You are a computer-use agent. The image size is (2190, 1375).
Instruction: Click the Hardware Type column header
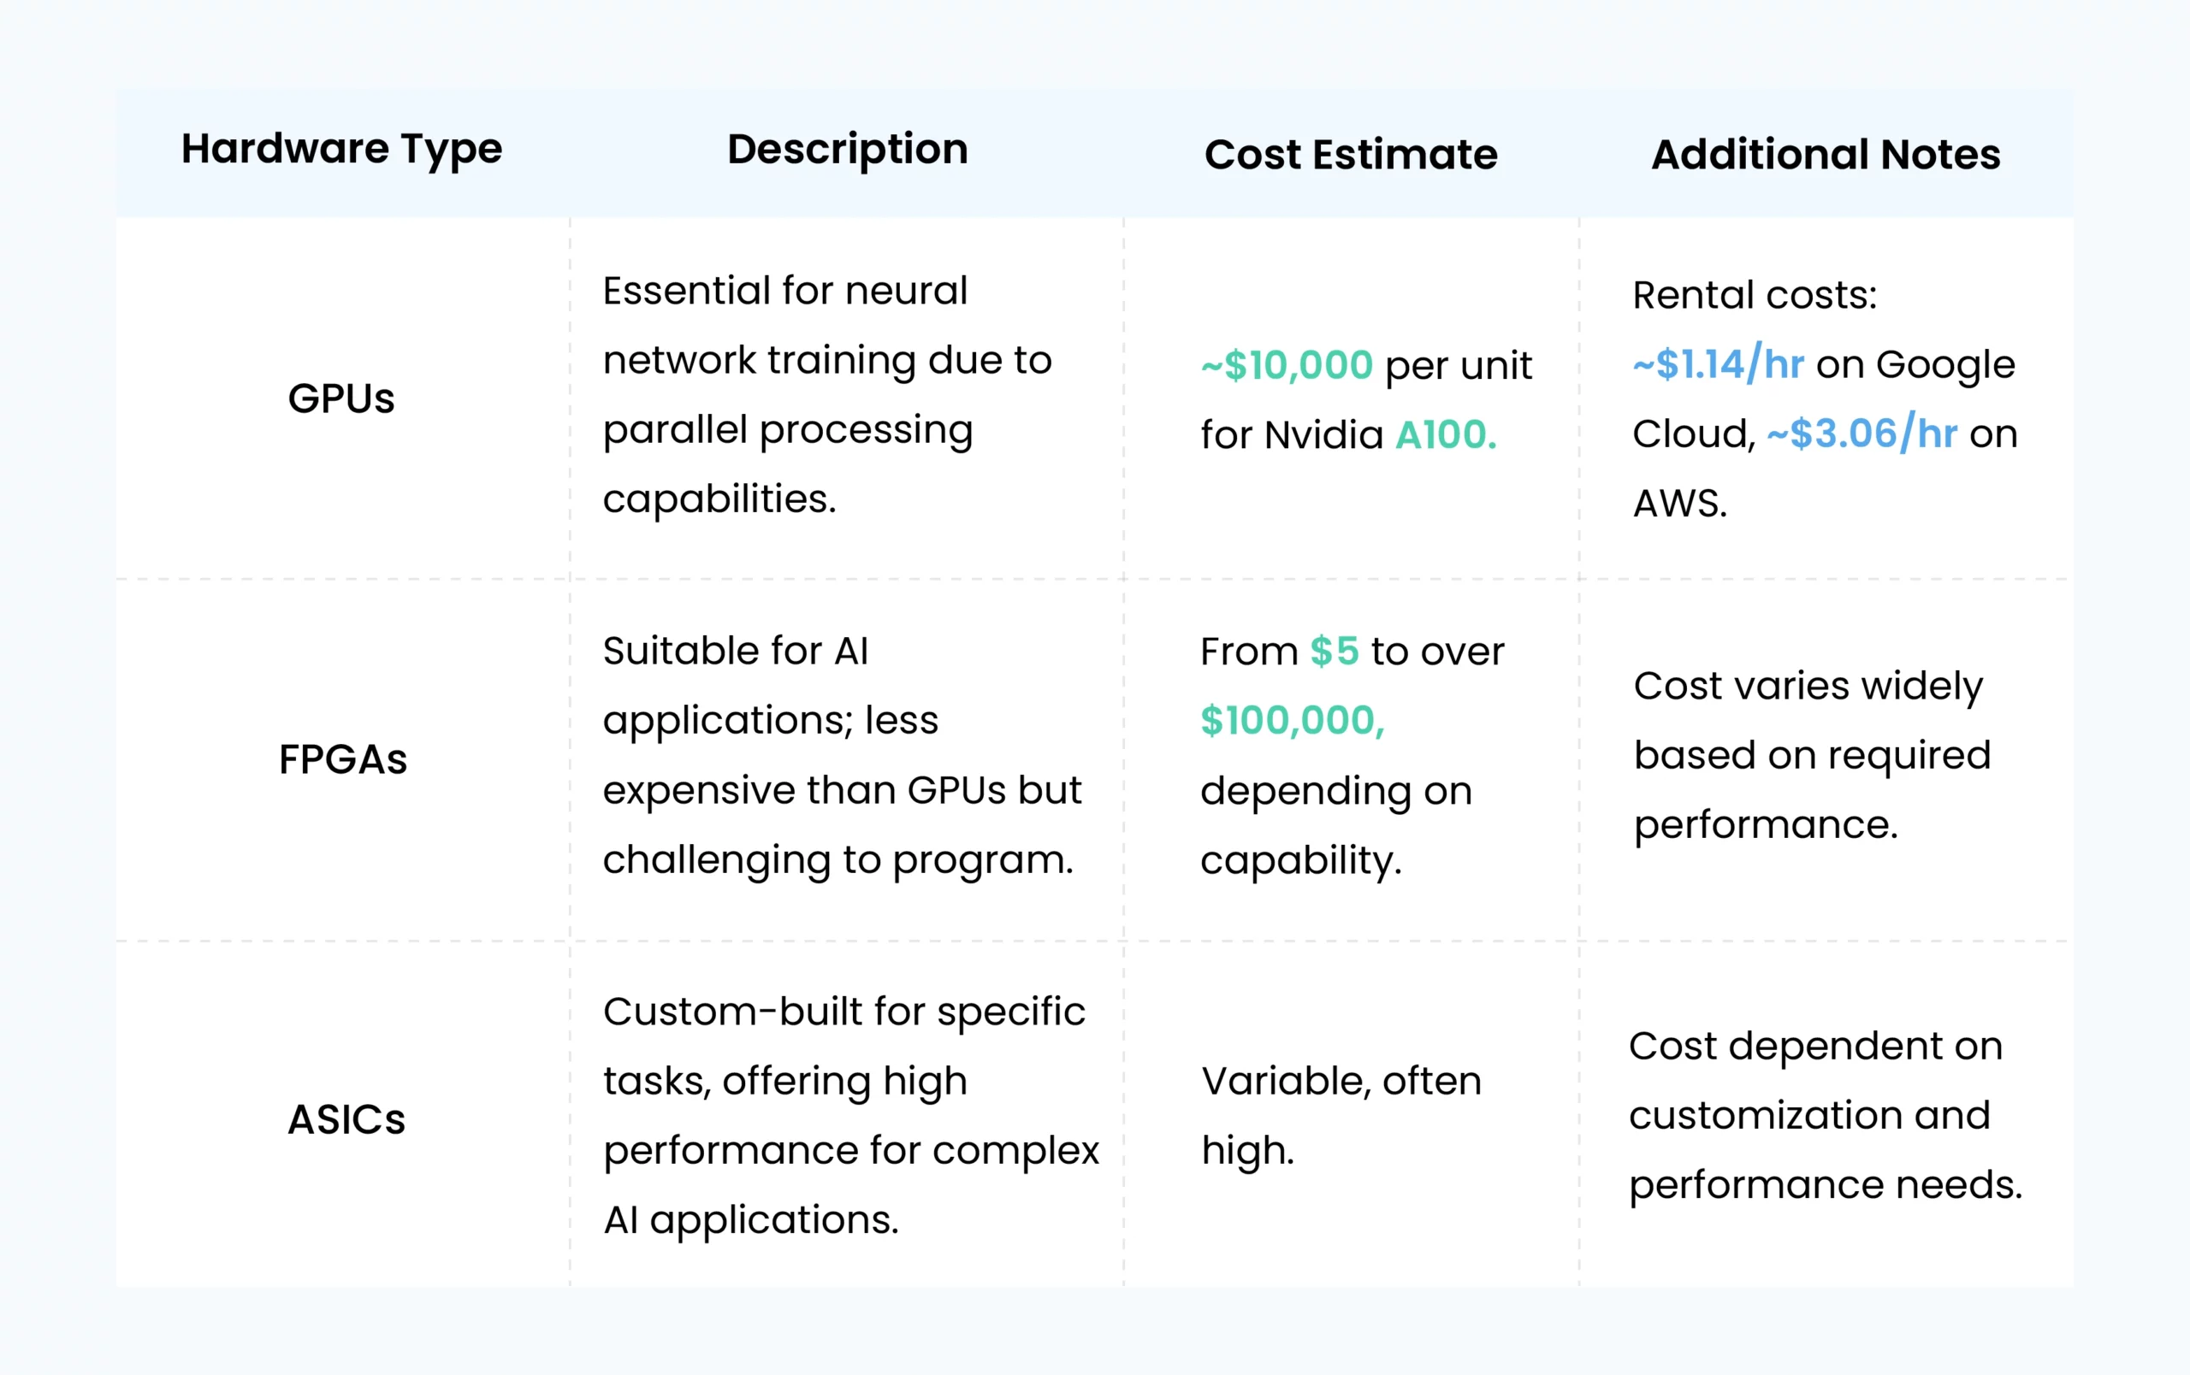click(x=341, y=150)
